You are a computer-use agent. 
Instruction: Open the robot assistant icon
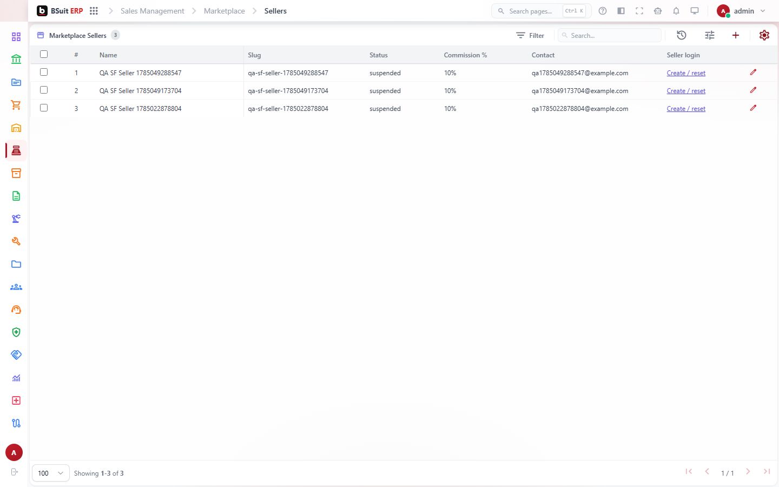658,11
